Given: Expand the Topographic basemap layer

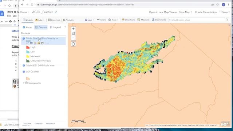Looking at the screenshot, I should (x=24, y=83).
